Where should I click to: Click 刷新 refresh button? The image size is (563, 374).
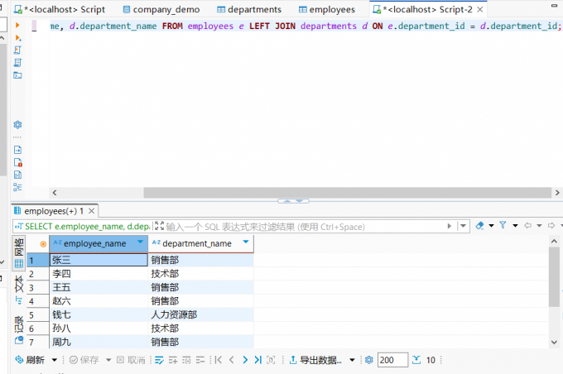pyautogui.click(x=30, y=360)
